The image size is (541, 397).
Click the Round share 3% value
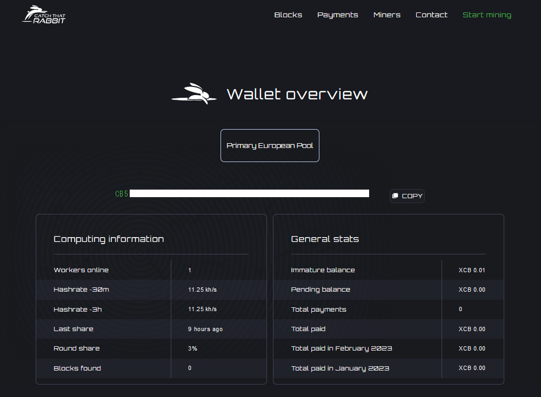(x=192, y=349)
